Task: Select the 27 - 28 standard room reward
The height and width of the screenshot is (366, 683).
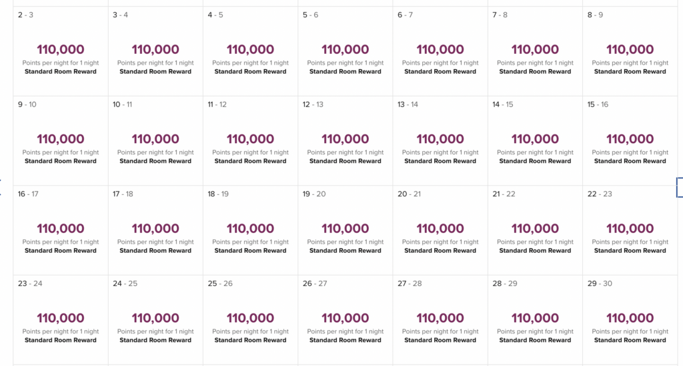Action: (440, 320)
